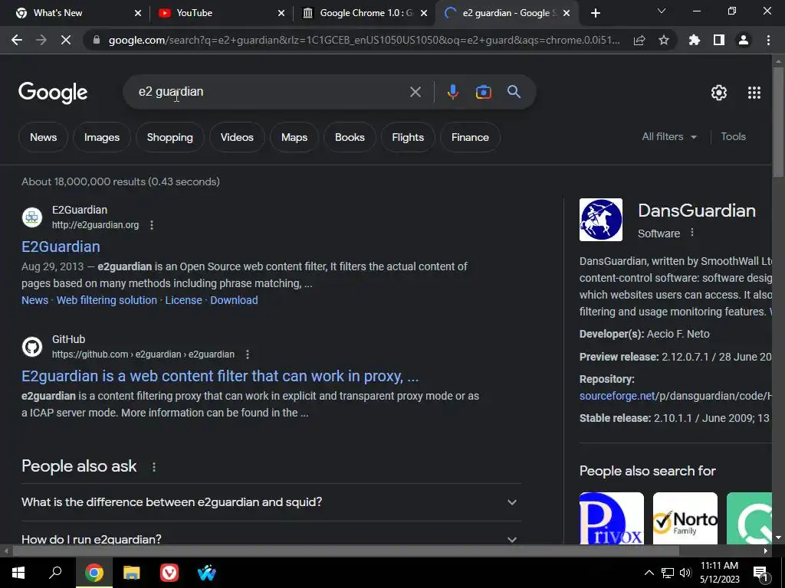Open the Google apps grid
The width and height of the screenshot is (785, 588).
pyautogui.click(x=754, y=93)
